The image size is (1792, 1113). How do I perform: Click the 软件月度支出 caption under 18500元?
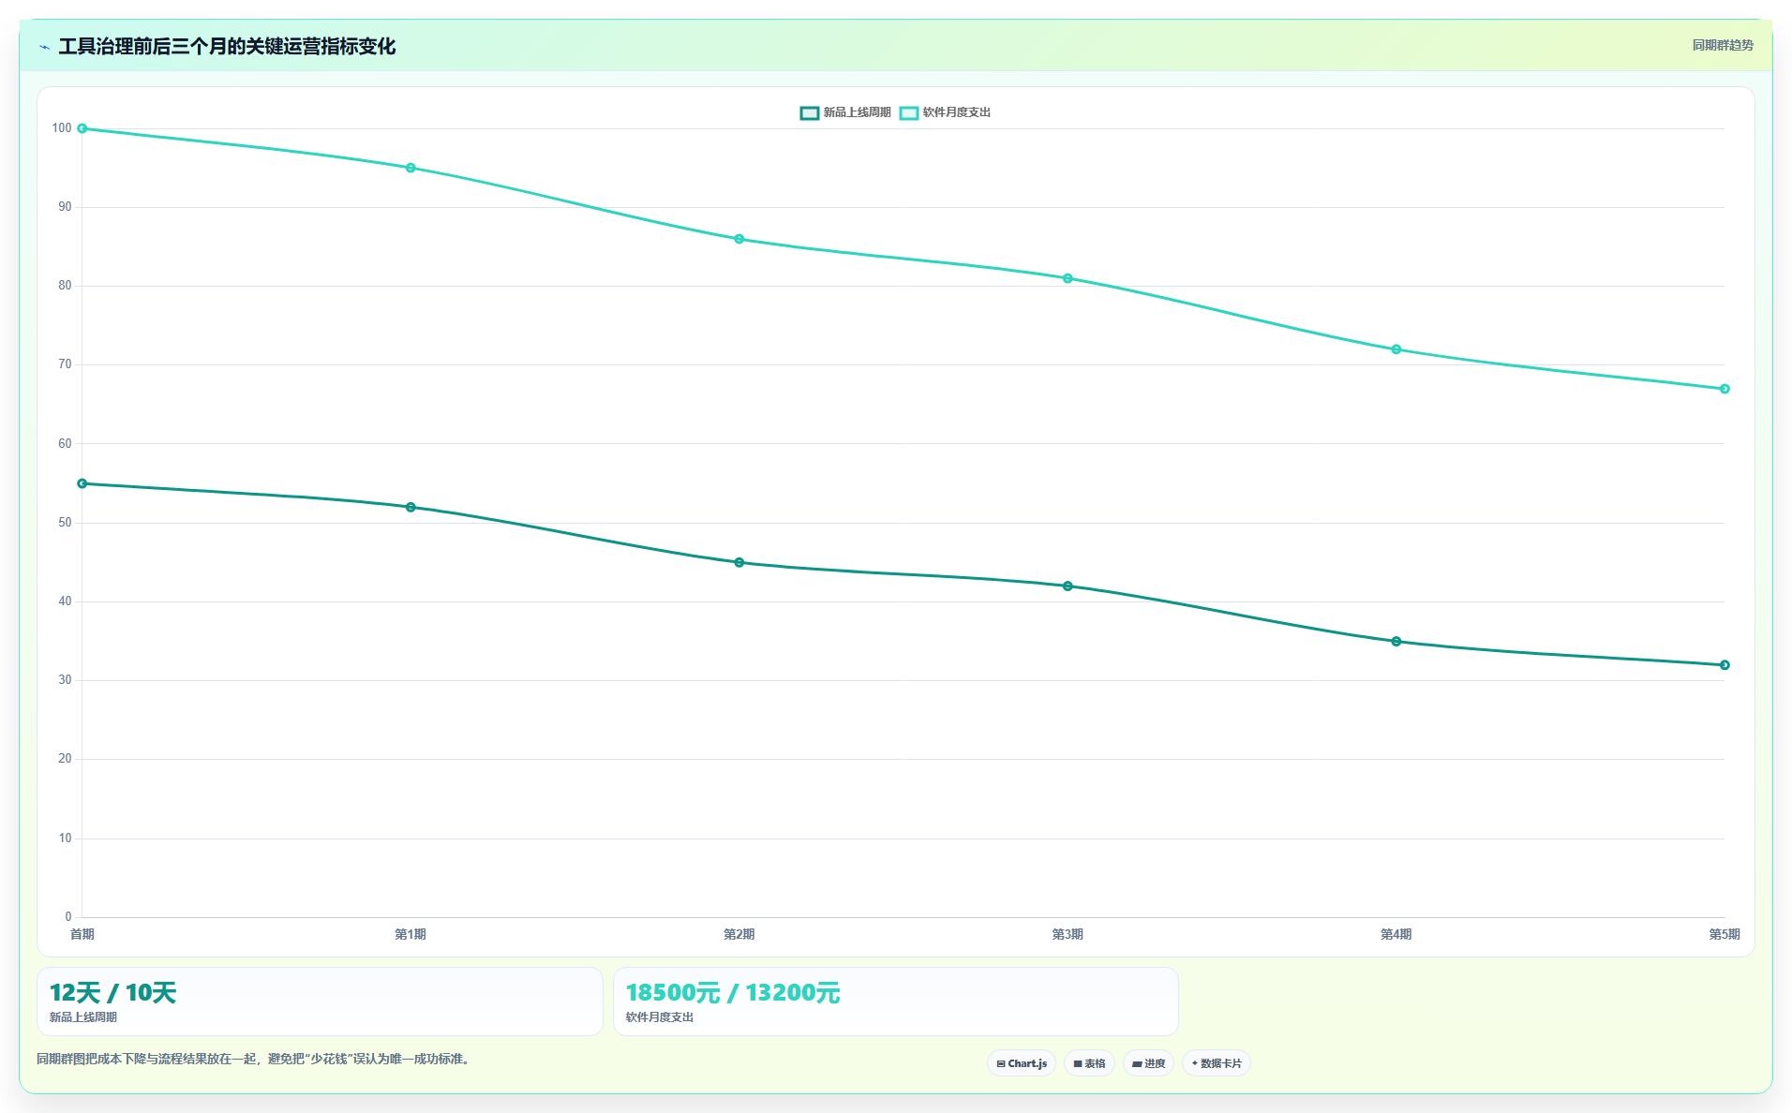point(660,1017)
